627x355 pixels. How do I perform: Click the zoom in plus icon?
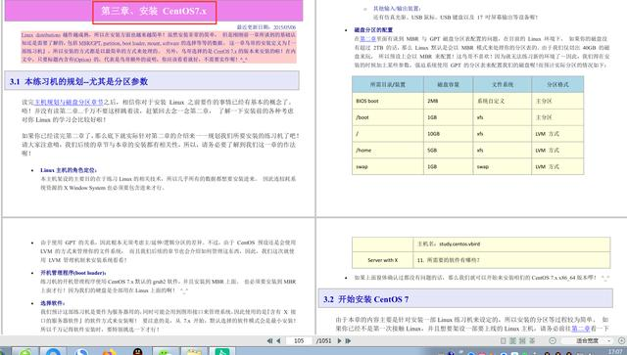coord(622,340)
